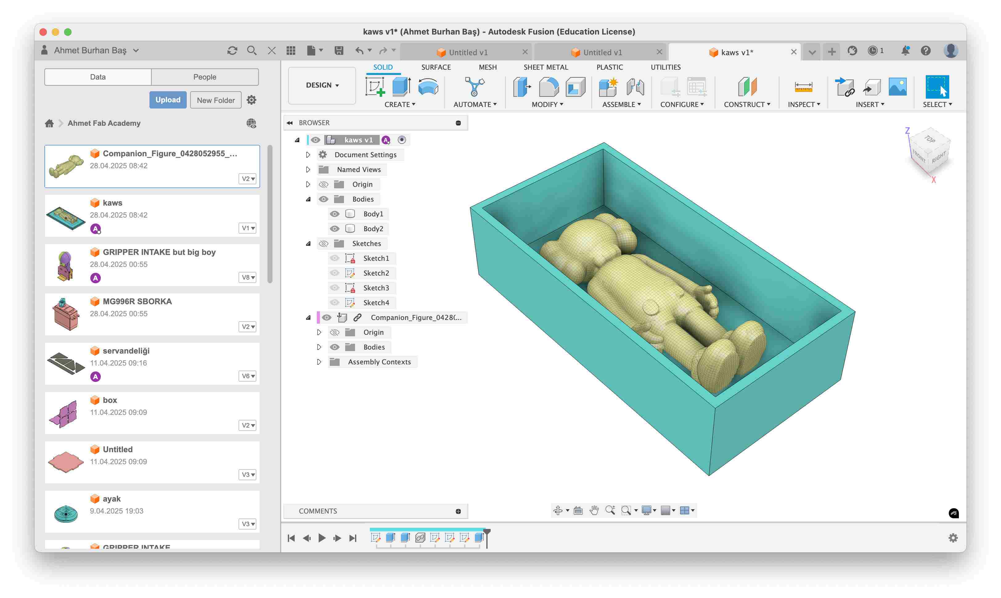
Task: Switch to the PLASTIC tab
Action: 610,67
